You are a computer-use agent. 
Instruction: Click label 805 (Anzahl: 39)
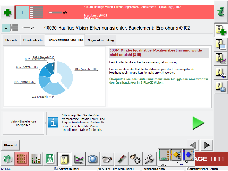pyautogui.click(x=25, y=82)
